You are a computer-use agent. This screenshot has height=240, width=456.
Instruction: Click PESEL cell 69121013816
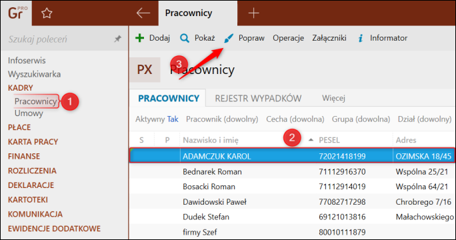(x=342, y=217)
